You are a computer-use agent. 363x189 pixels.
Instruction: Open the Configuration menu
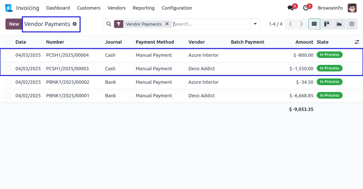tap(177, 8)
